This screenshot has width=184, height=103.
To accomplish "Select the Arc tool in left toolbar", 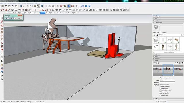I will click(2, 36).
